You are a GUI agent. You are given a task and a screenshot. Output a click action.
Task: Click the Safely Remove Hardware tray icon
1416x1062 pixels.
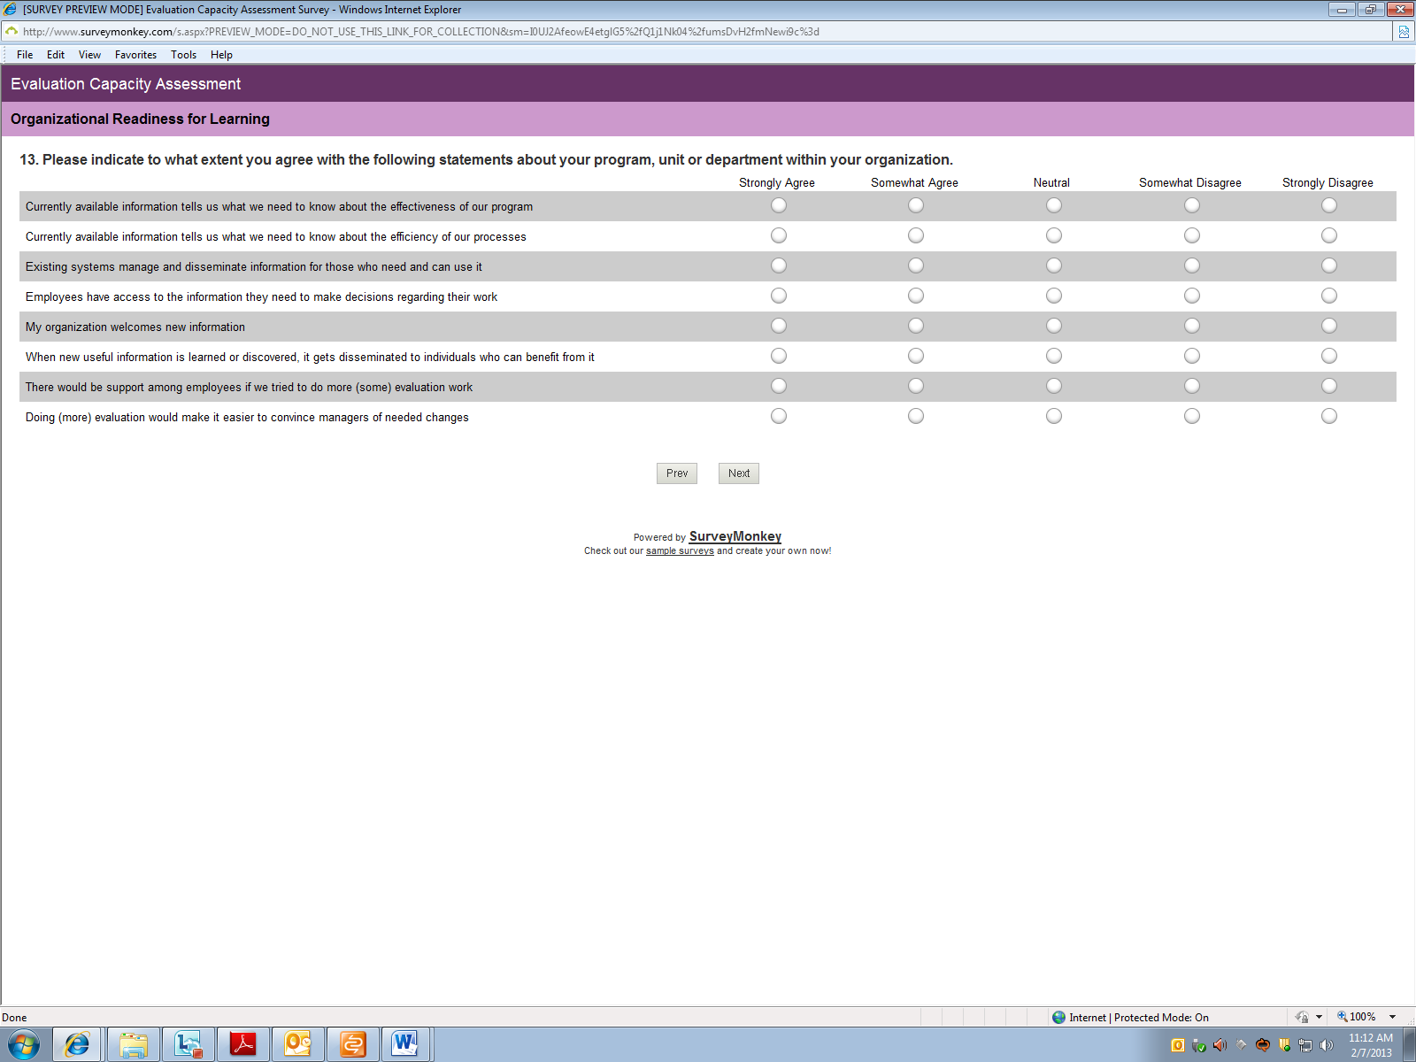pyautogui.click(x=1199, y=1045)
